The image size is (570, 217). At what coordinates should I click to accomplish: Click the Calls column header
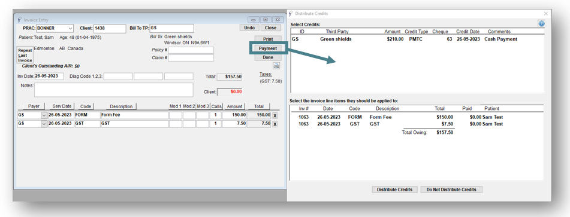point(216,106)
